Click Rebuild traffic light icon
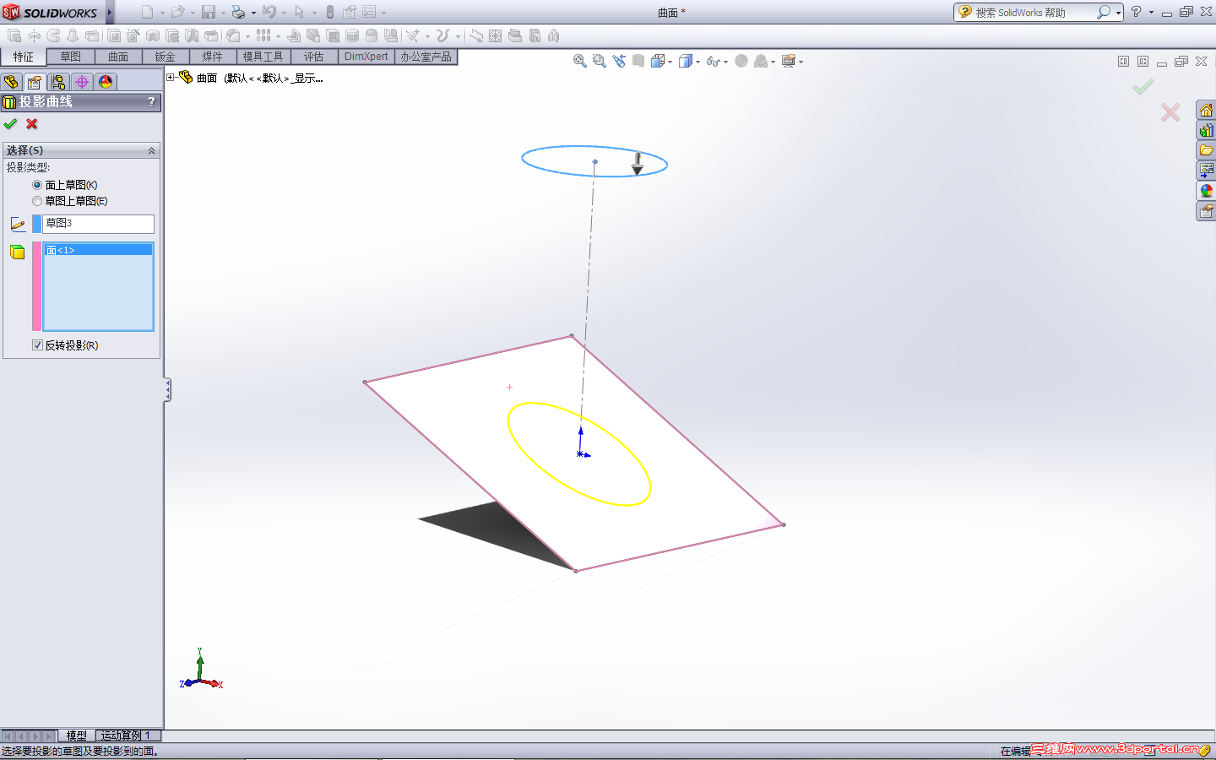 (x=330, y=12)
